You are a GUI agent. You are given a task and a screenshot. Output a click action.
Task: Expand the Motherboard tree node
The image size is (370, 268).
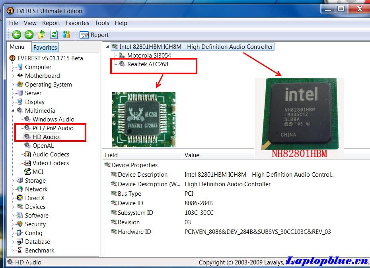(13, 76)
